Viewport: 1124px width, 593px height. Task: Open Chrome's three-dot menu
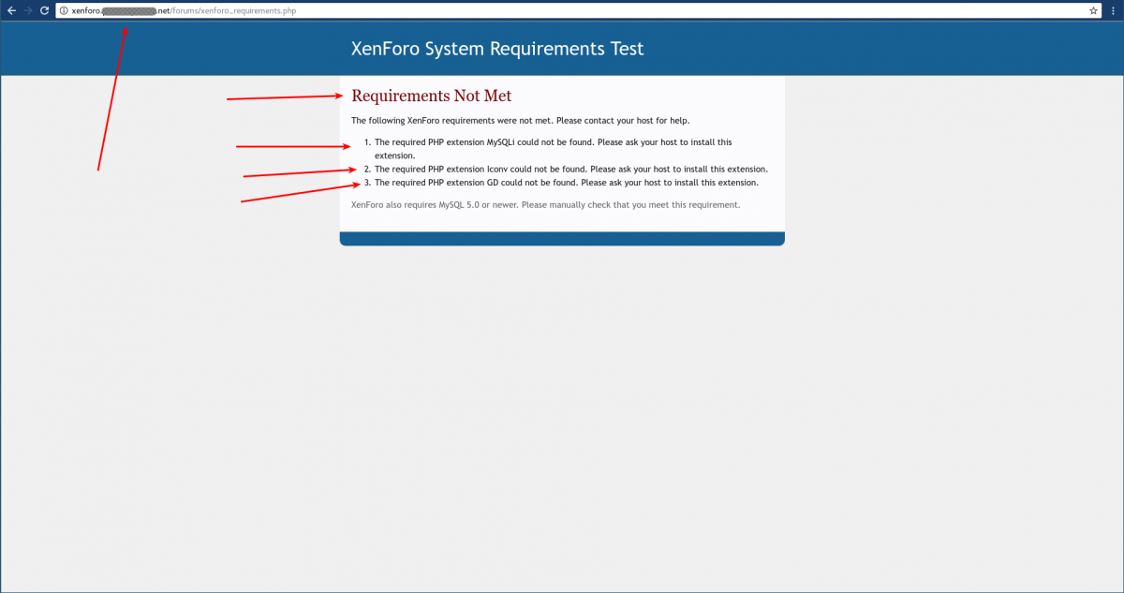click(x=1113, y=10)
